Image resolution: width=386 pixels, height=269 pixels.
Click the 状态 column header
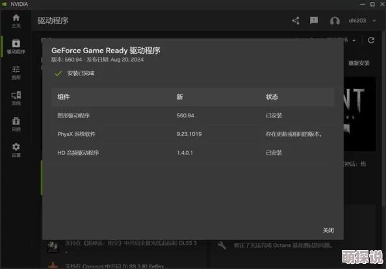pyautogui.click(x=272, y=97)
